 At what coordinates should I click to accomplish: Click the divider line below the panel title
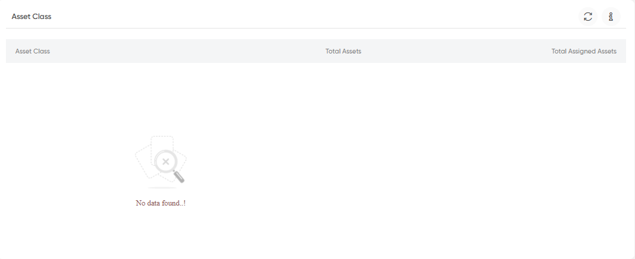coord(316,29)
